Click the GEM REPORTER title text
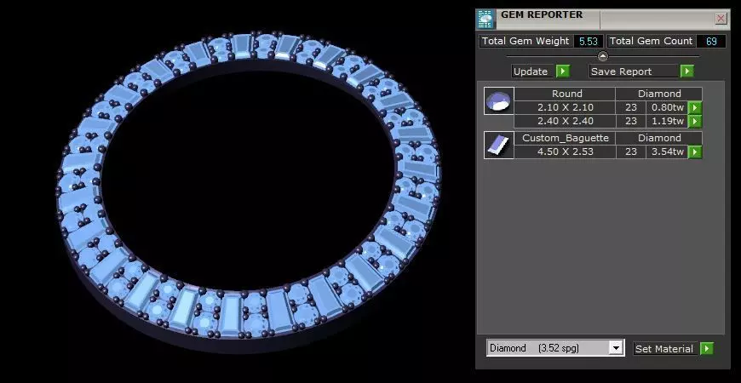This screenshot has width=741, height=383. point(542,14)
